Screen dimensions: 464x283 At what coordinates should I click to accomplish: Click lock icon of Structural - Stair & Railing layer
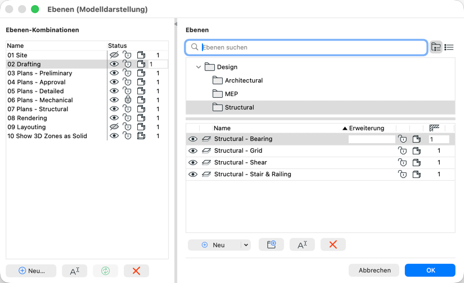pyautogui.click(x=402, y=174)
